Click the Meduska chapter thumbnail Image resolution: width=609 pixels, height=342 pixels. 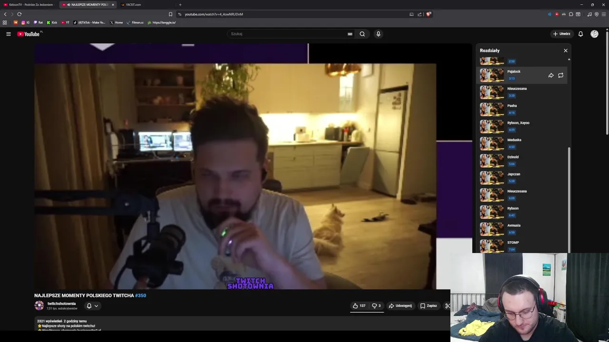[x=492, y=143]
